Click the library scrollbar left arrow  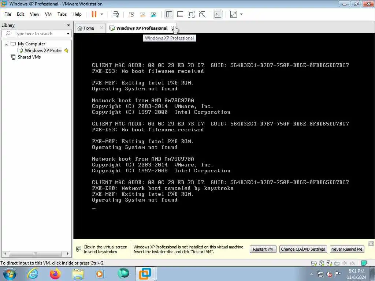point(5,254)
